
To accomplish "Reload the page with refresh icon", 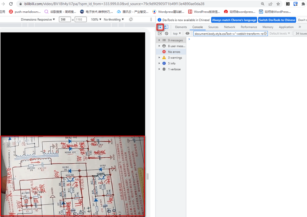I will tap(11, 4).
